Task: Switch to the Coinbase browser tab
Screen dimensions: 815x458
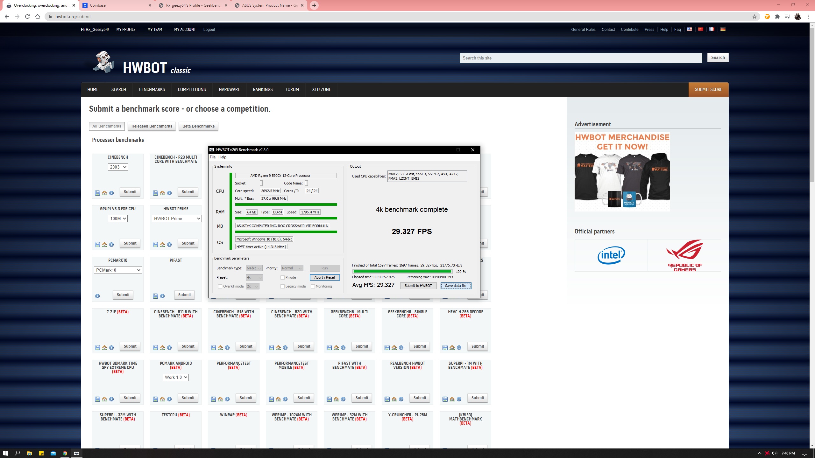Action: [x=117, y=5]
